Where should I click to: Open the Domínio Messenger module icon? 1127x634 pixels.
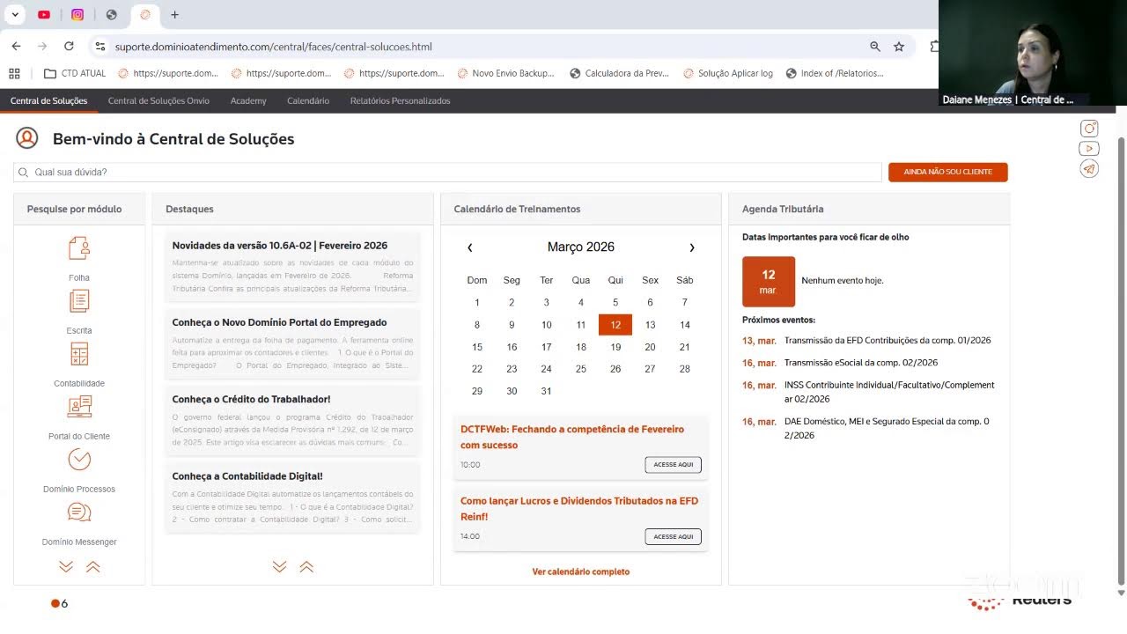click(79, 512)
